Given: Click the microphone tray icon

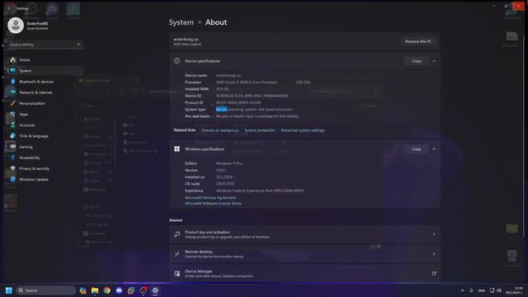Looking at the screenshot, I should click(471, 290).
